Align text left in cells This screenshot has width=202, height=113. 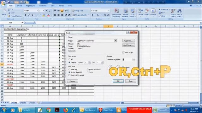pos(55,15)
